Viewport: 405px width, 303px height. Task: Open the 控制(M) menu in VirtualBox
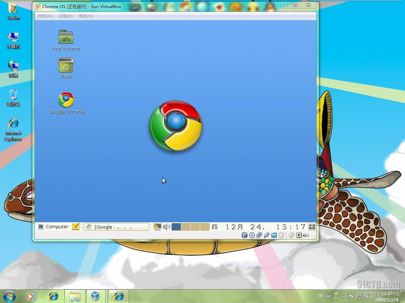coord(45,16)
